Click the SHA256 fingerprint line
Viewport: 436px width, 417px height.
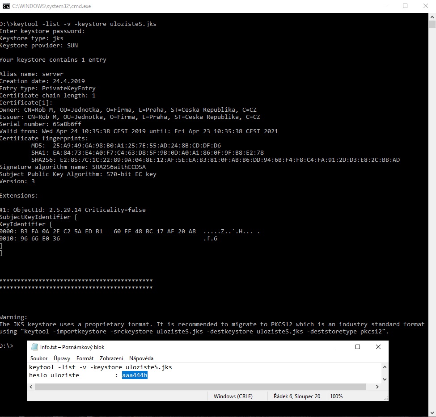point(216,160)
